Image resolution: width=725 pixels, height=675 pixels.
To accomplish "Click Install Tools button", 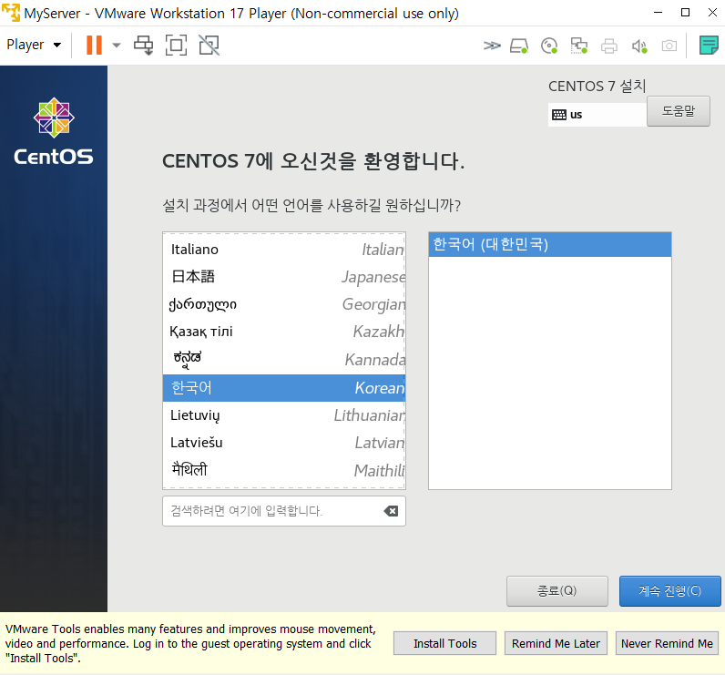I will click(444, 643).
